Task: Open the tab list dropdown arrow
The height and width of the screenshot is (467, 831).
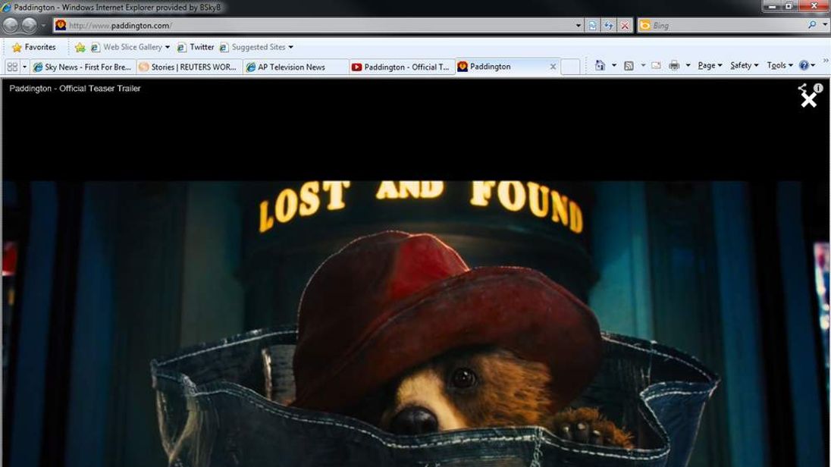Action: pyautogui.click(x=24, y=67)
